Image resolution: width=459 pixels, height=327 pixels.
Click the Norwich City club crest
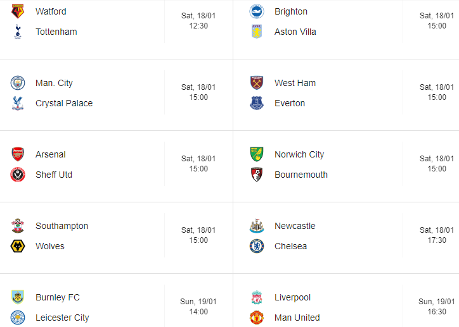pyautogui.click(x=257, y=154)
